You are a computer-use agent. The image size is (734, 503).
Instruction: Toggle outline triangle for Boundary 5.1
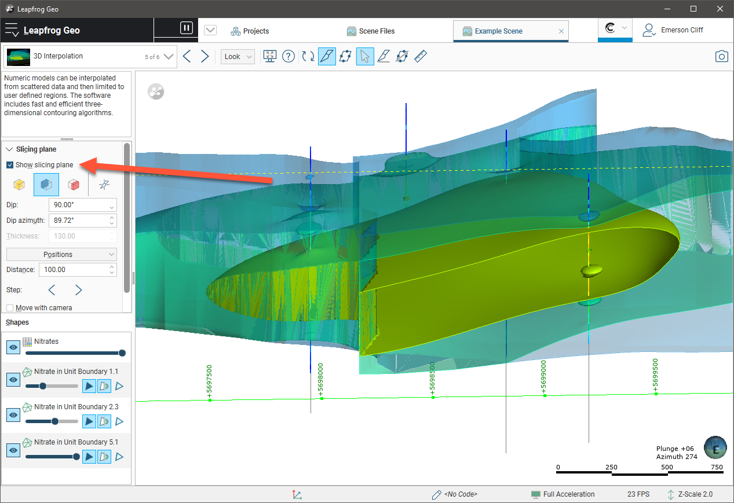point(119,457)
